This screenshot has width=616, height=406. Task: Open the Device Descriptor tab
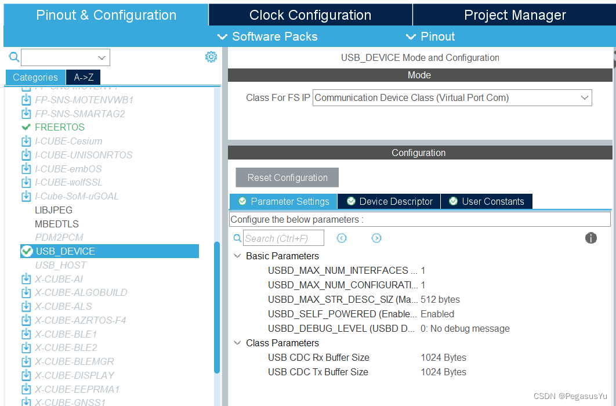pos(389,201)
